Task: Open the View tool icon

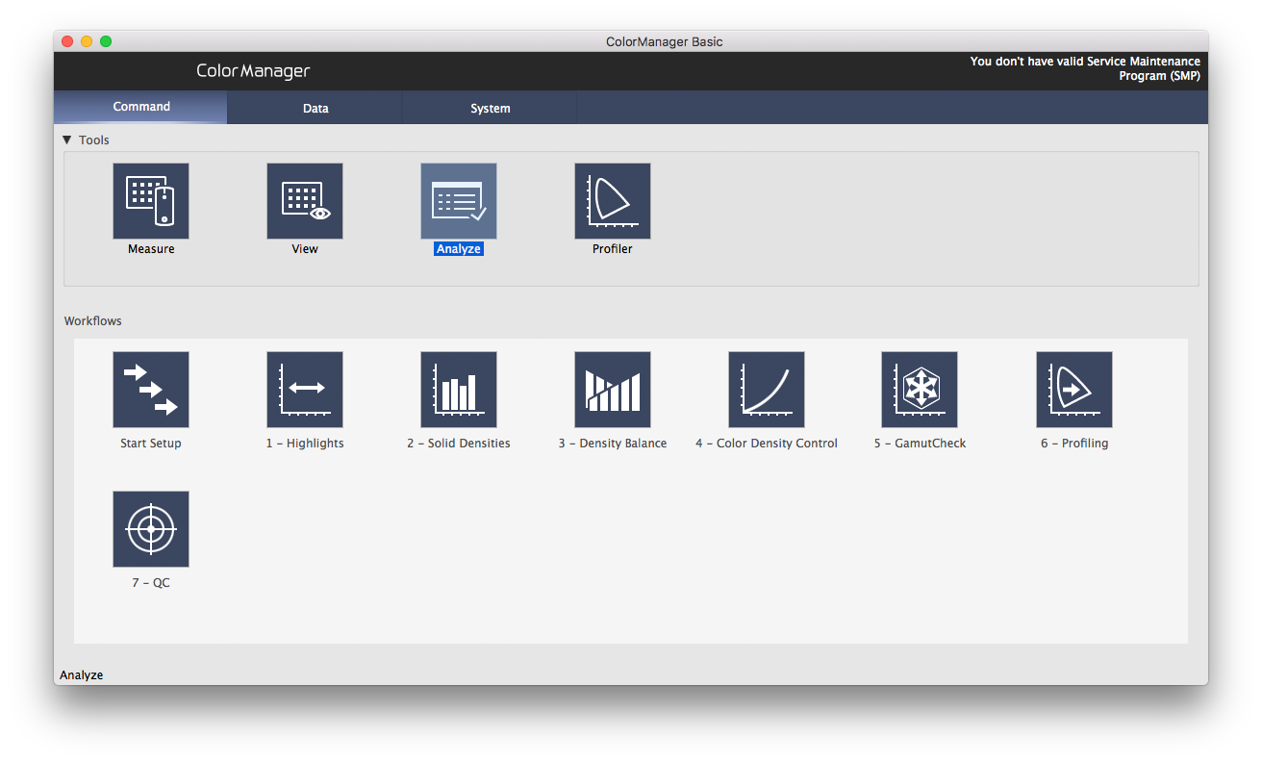Action: tap(305, 201)
